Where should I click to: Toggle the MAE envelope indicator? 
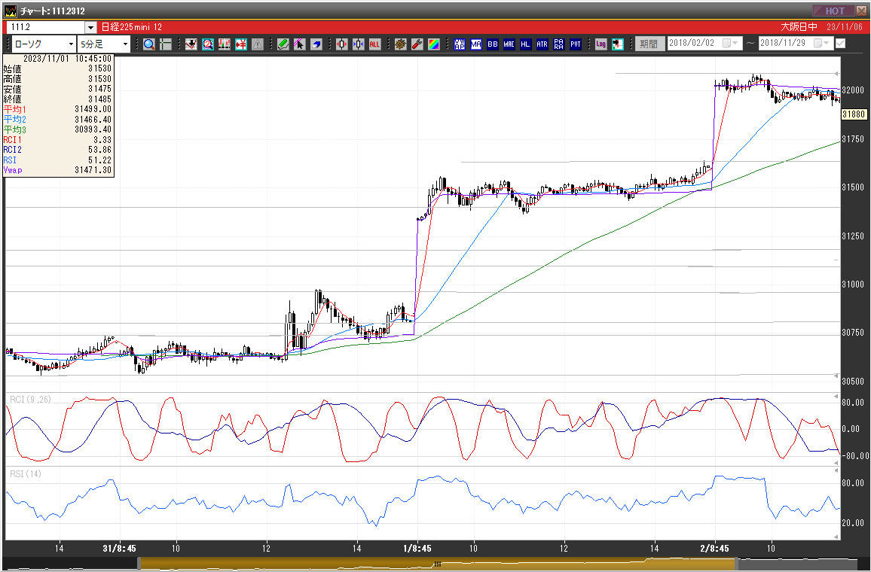coord(509,44)
